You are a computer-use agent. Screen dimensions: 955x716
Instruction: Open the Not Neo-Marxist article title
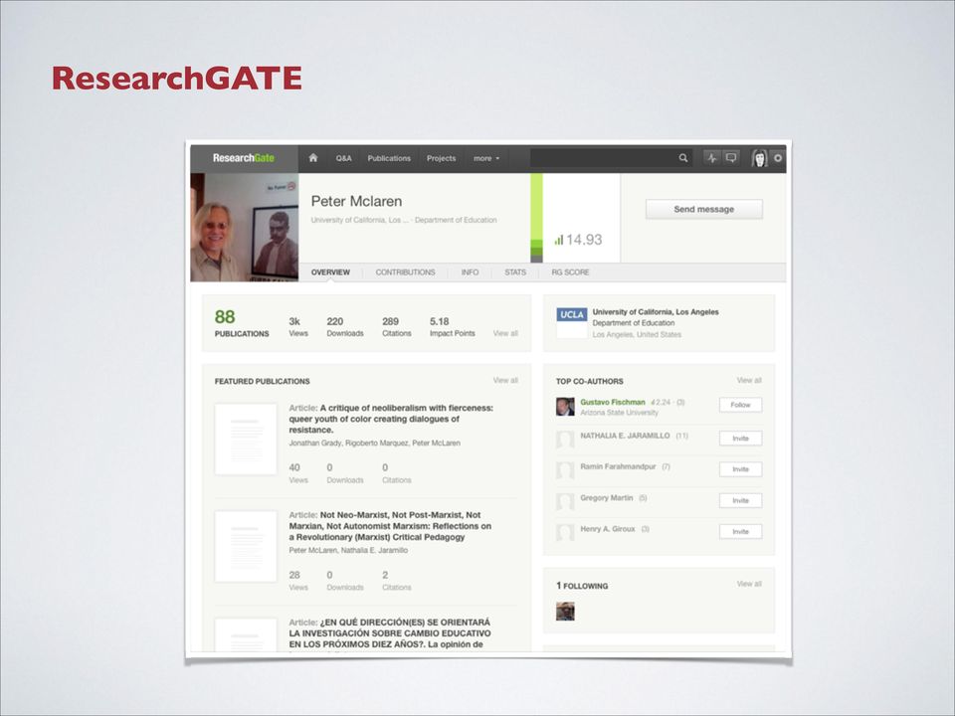390,526
